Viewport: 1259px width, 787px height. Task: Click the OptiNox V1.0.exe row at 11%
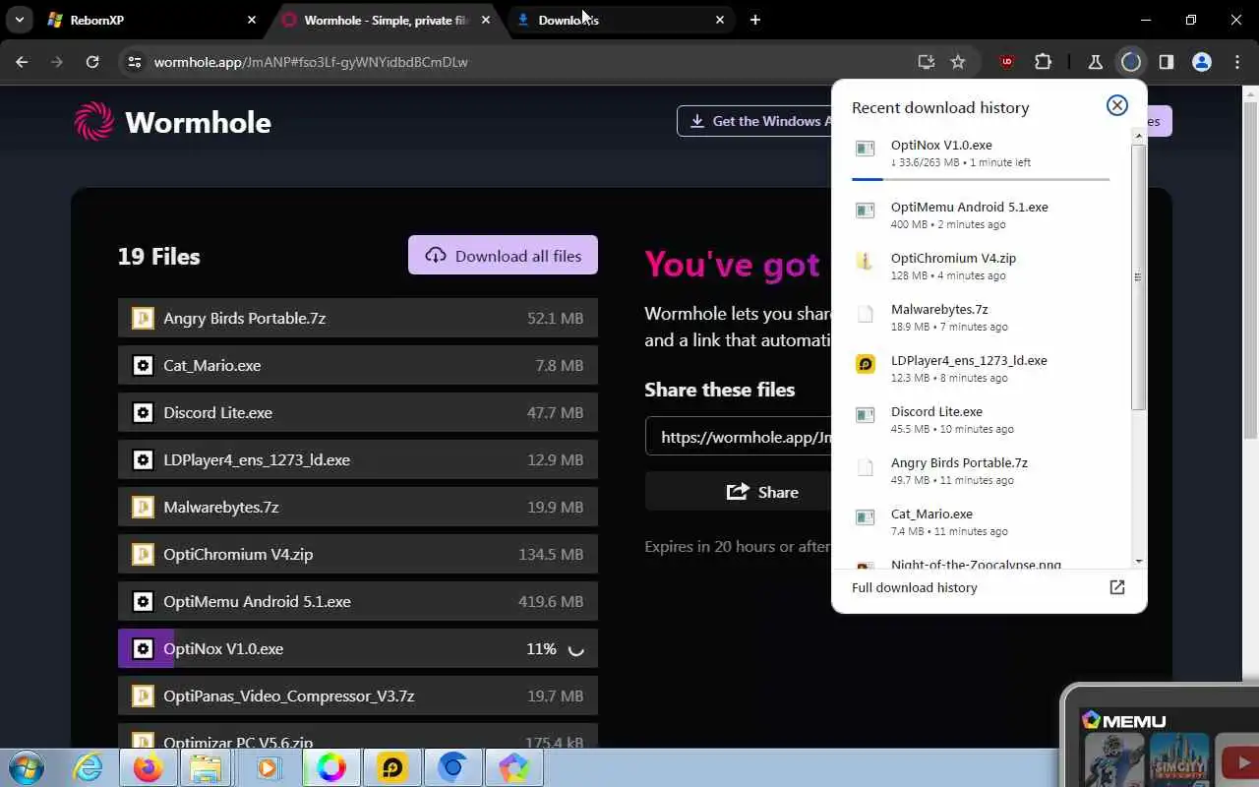(358, 648)
